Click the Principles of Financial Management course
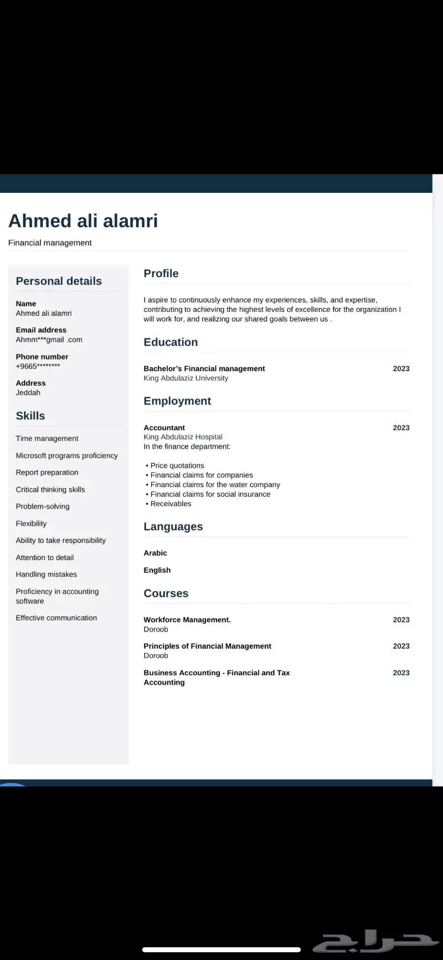The image size is (443, 960). 208,646
